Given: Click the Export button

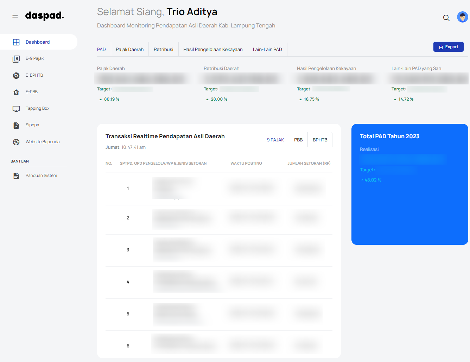Looking at the screenshot, I should click(448, 47).
